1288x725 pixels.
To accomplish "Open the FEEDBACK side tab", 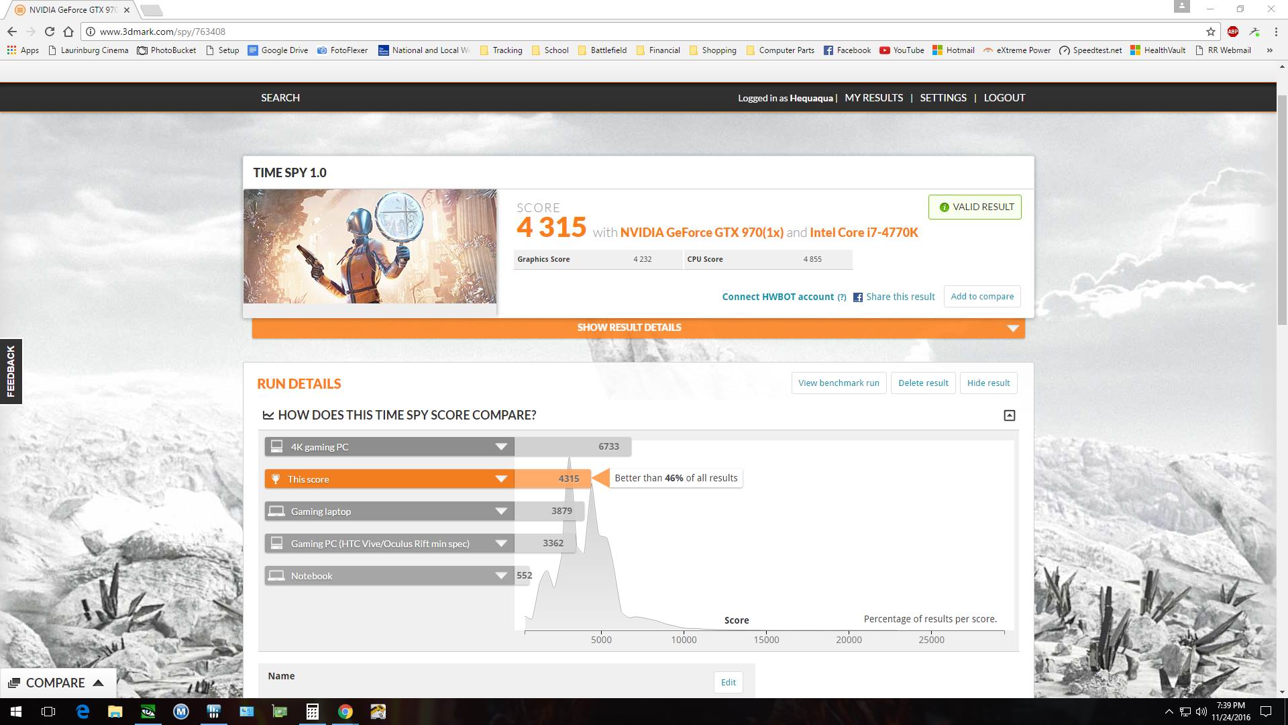I will tap(11, 371).
